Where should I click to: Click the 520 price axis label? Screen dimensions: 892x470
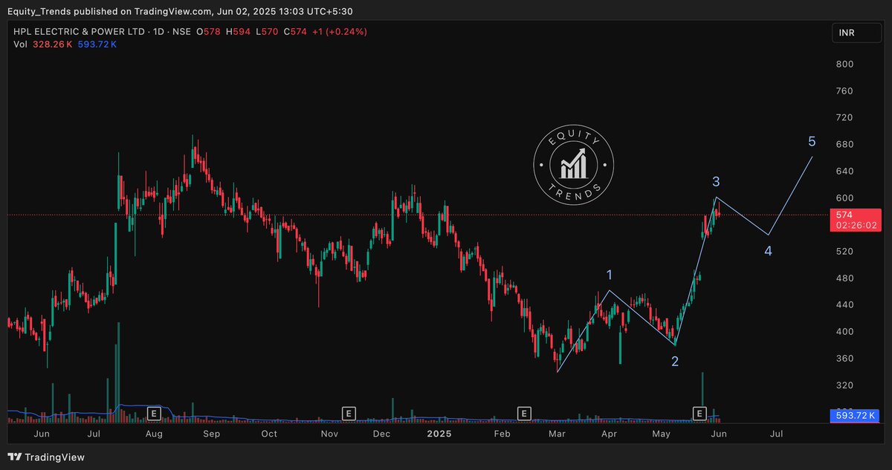[x=846, y=252]
